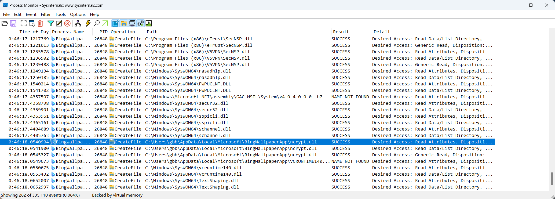Click the Include process from window target icon
The height and width of the screenshot is (199, 555).
click(67, 23)
